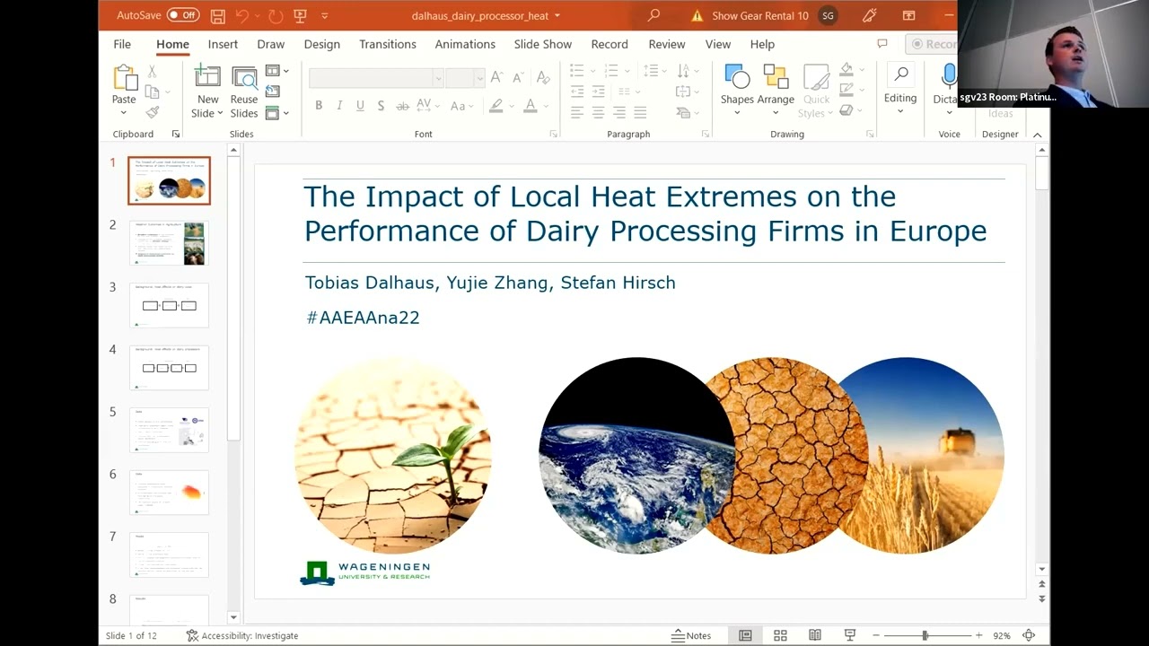Switch to the Transitions tab
Screen dimensions: 1149x646
tap(388, 44)
